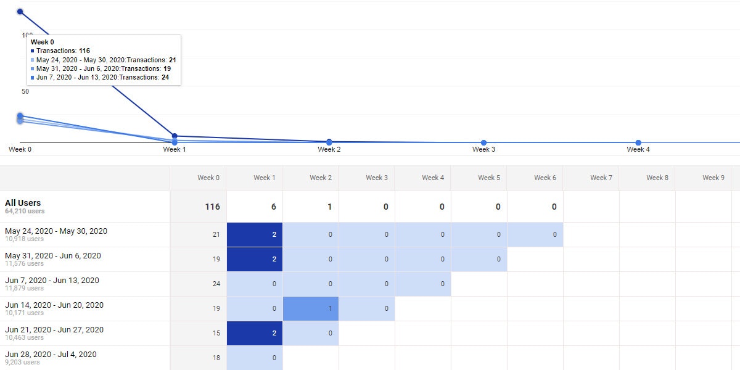Select the Week 4 data point on the chart
Screen dimensions: 740x370
(x=638, y=142)
